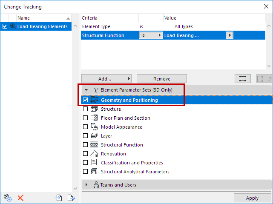Click the Renovation parameter set icon
Screen dimensions: 273x204
click(x=94, y=154)
